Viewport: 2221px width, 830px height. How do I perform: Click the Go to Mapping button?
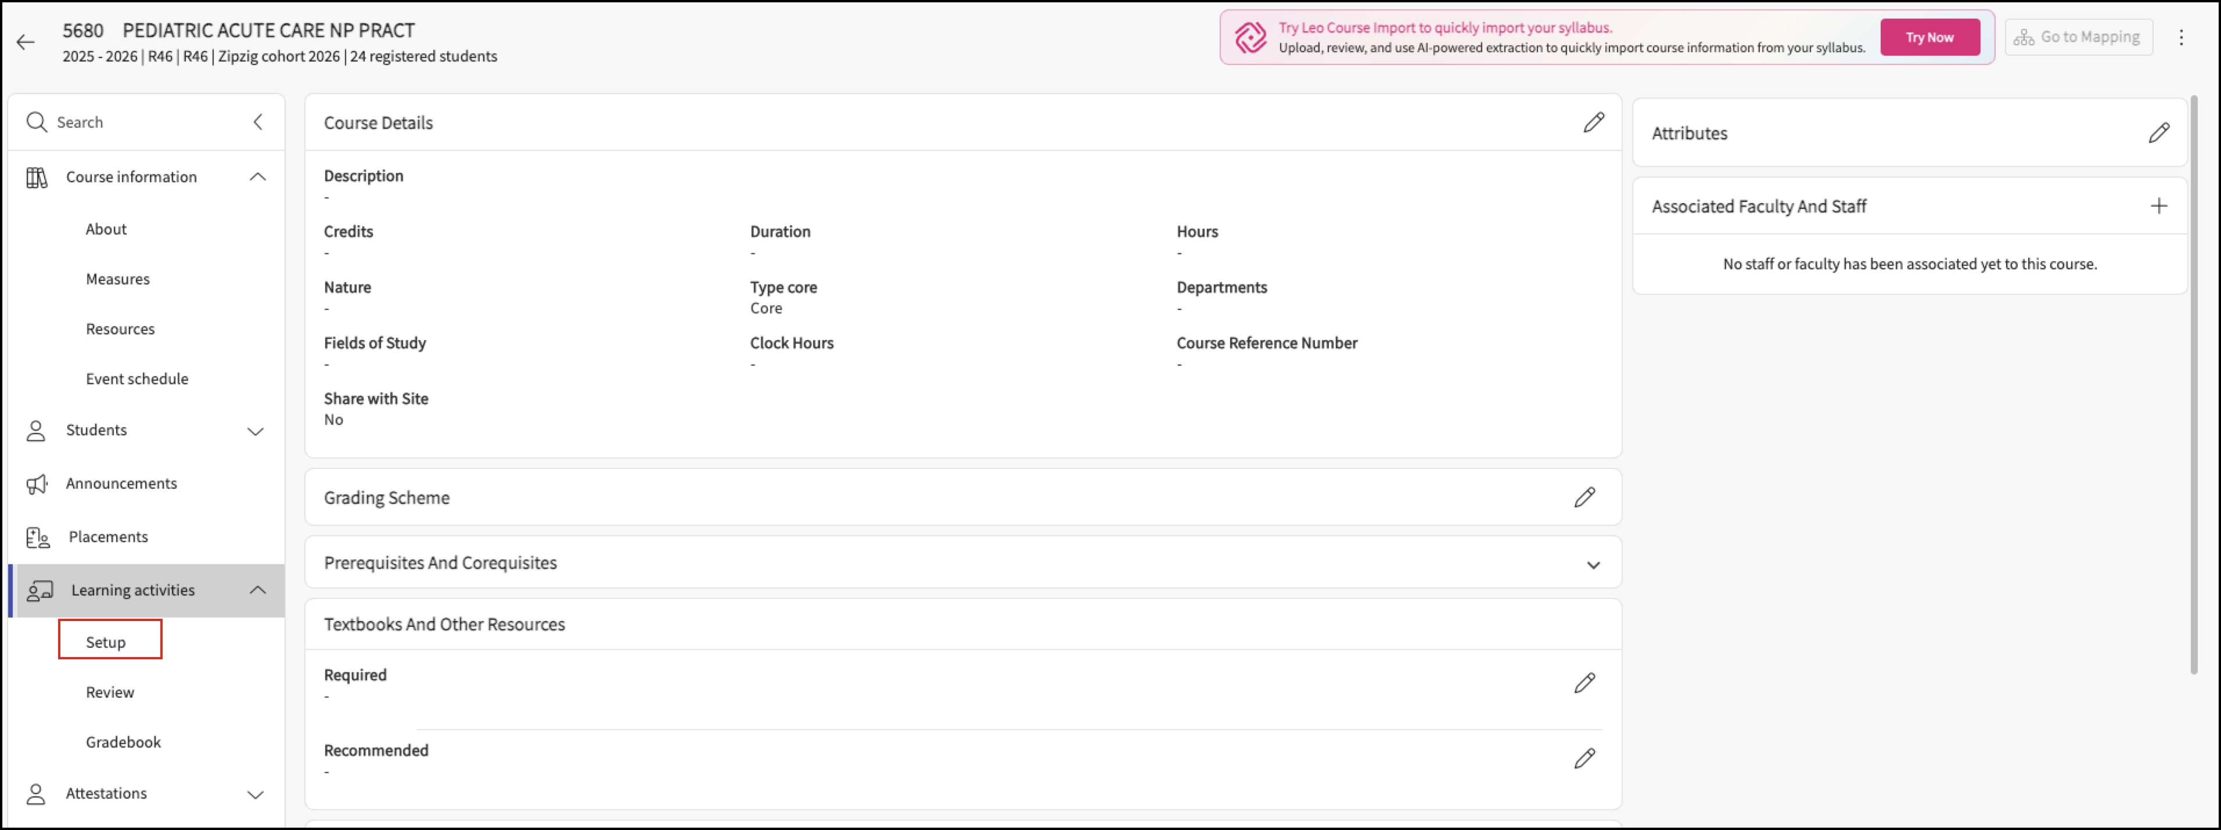tap(2078, 37)
